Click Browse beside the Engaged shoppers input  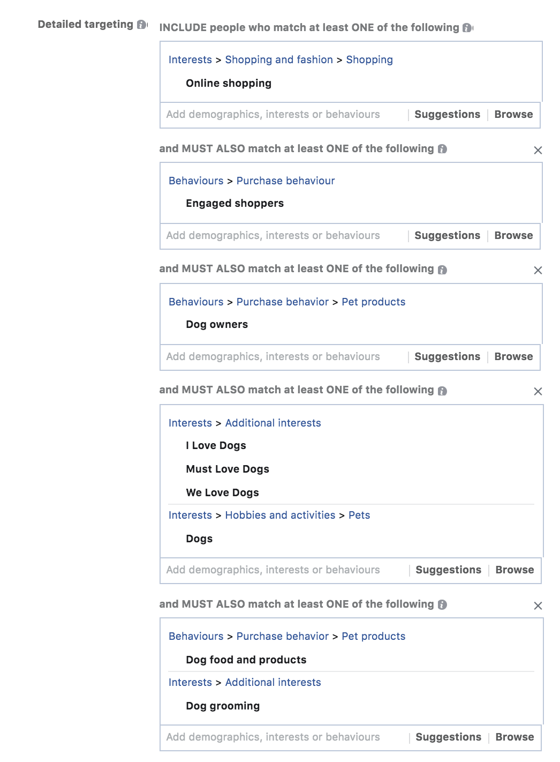[514, 235]
